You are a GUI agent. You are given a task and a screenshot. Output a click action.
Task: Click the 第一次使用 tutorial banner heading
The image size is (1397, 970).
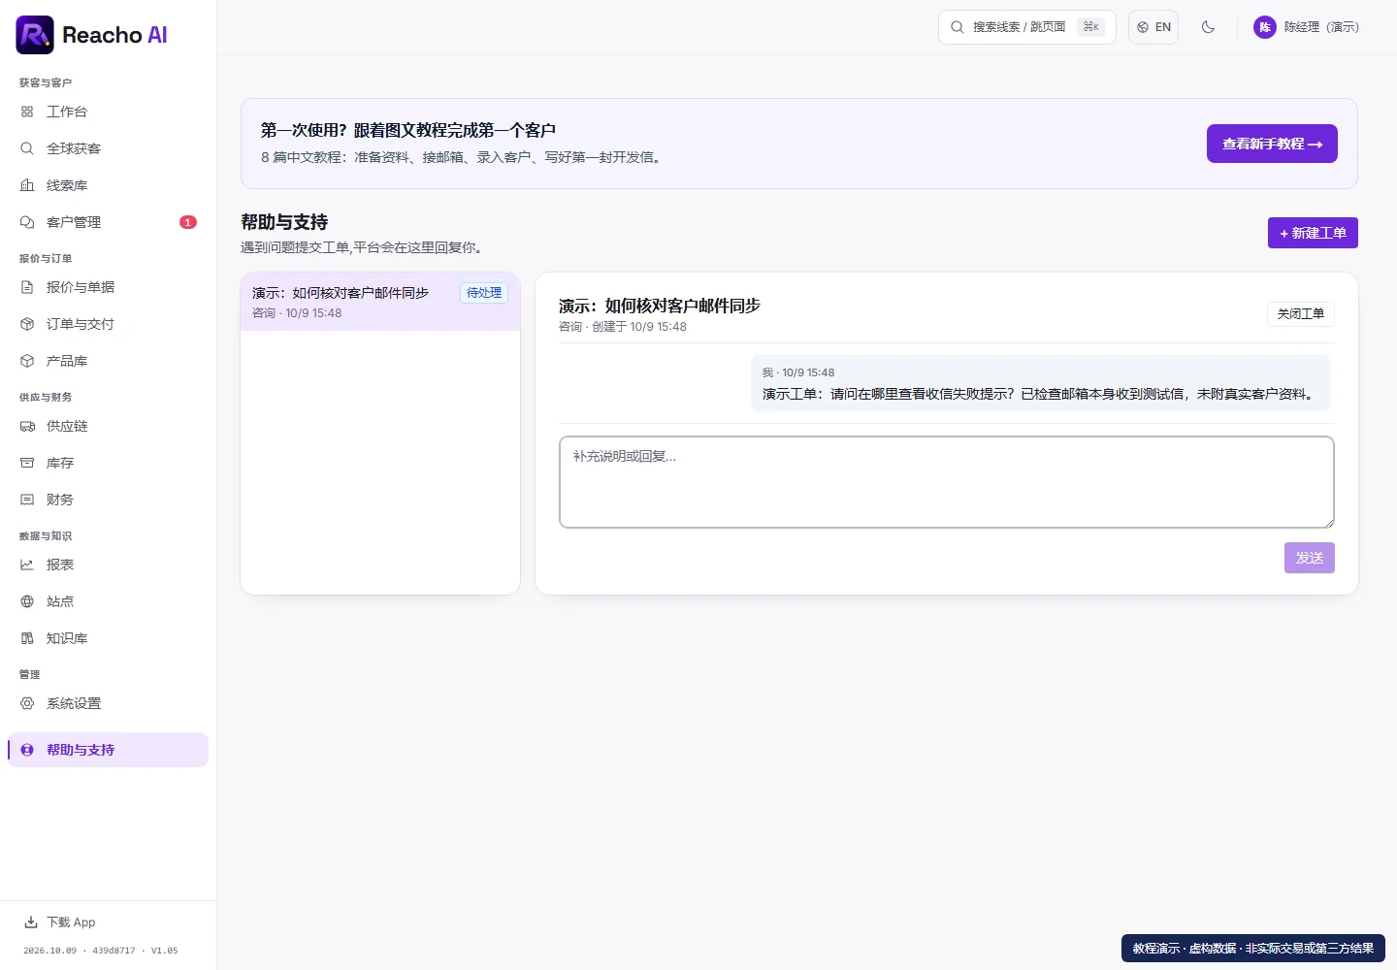point(408,130)
